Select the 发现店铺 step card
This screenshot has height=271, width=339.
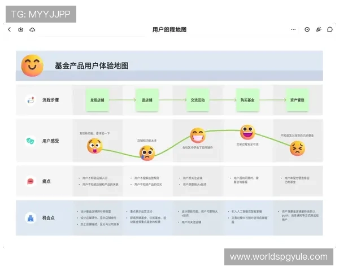click(97, 100)
